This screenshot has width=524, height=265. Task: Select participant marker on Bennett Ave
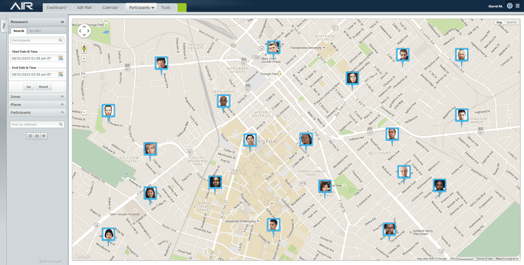pyautogui.click(x=161, y=63)
